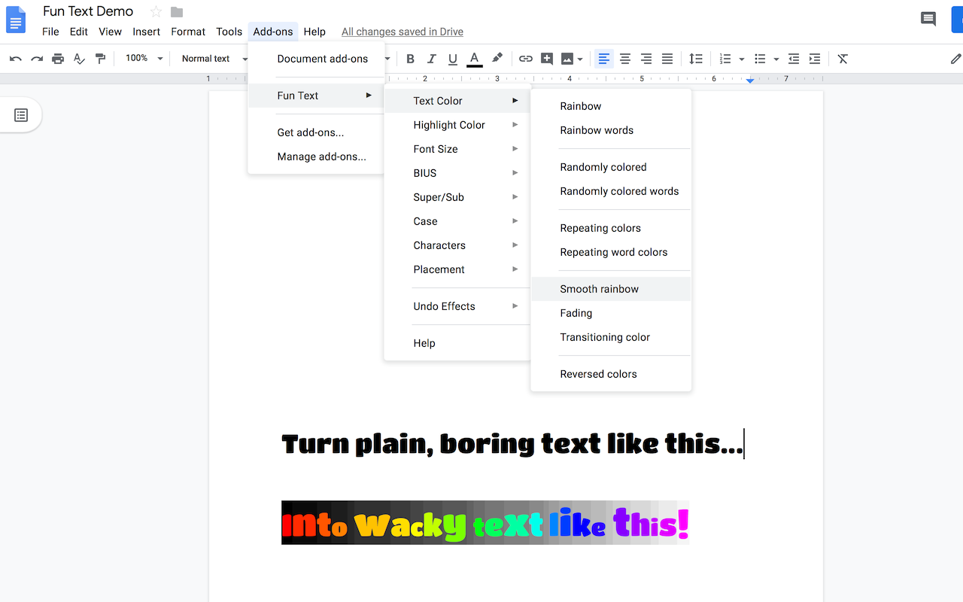Expand the Characters submenu

click(x=457, y=245)
